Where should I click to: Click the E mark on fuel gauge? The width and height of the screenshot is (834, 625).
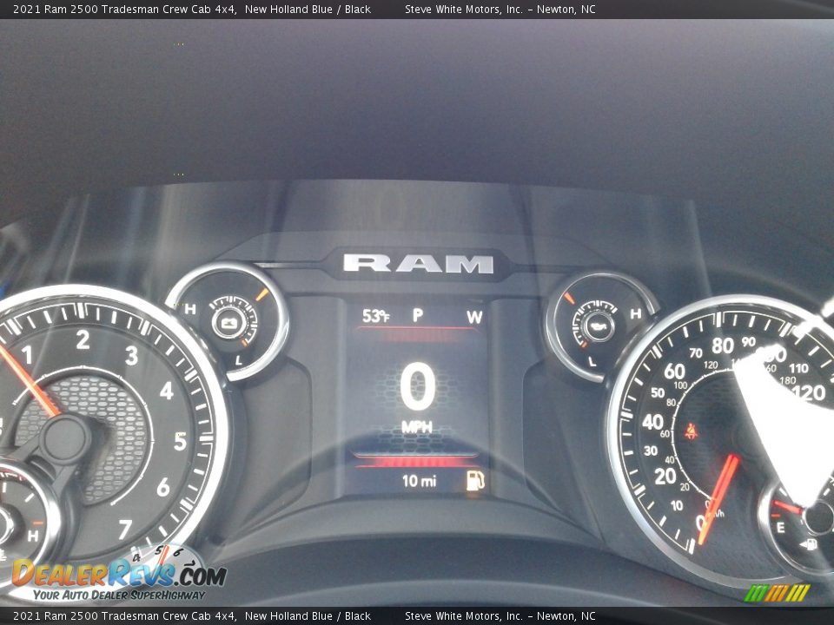tap(779, 527)
